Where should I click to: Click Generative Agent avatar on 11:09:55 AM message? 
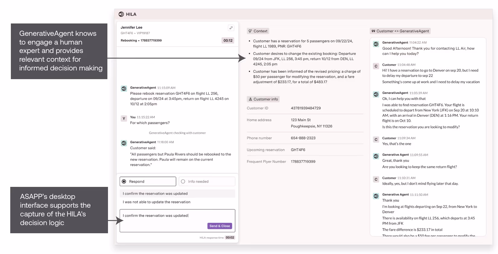click(376, 156)
